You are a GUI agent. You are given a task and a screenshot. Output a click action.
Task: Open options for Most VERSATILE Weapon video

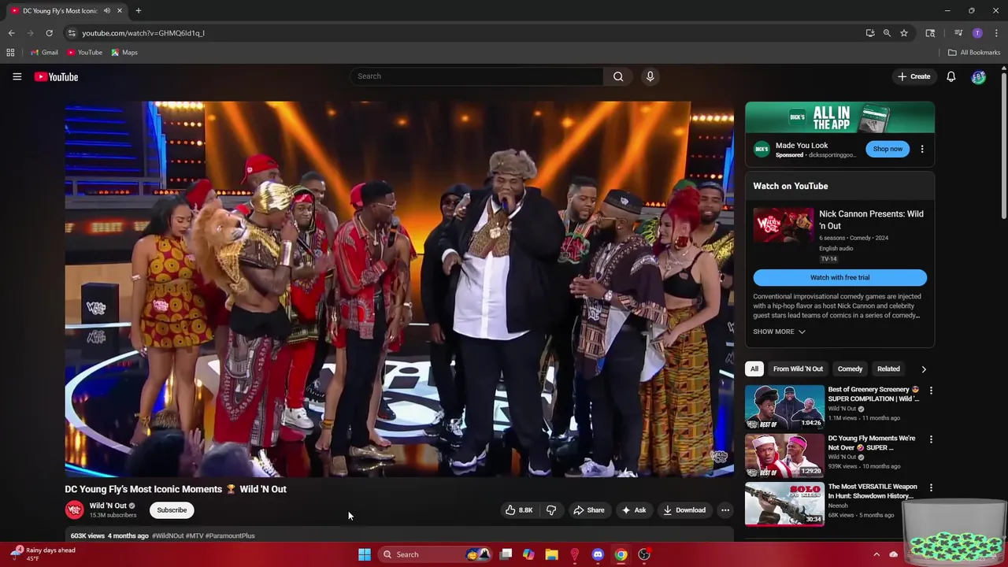click(x=931, y=488)
